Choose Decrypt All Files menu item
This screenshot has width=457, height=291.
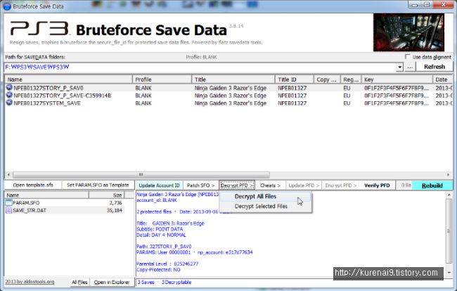265,196
